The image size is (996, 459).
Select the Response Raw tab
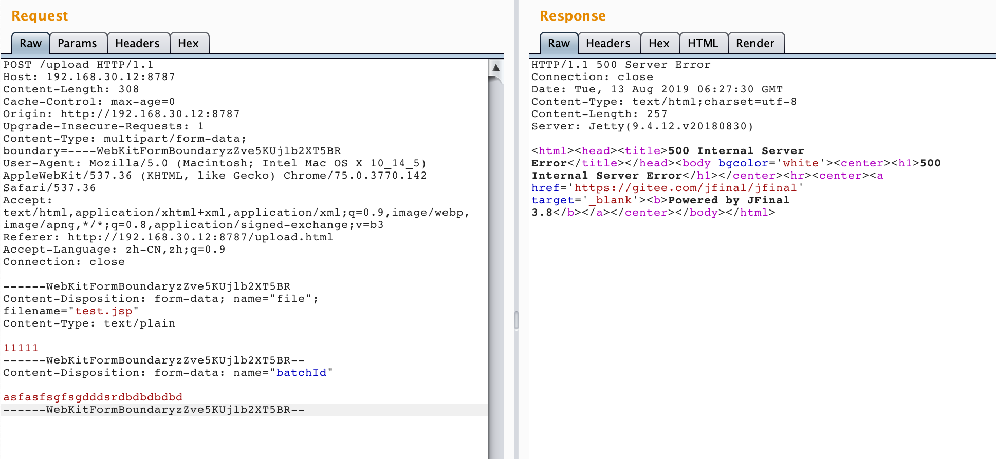point(559,43)
